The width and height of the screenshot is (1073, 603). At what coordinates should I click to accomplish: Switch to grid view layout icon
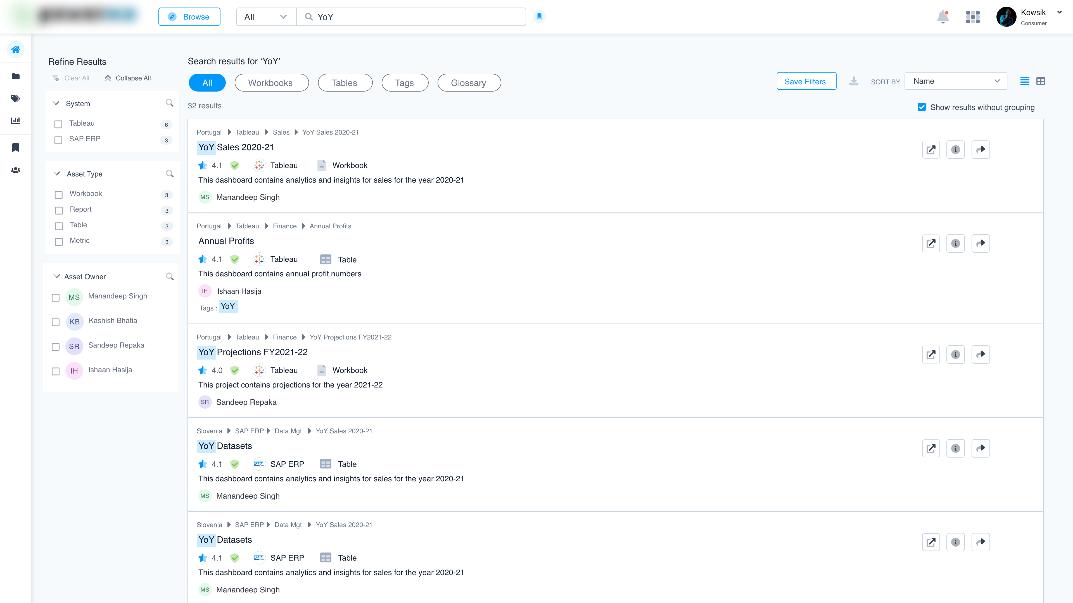(1041, 81)
